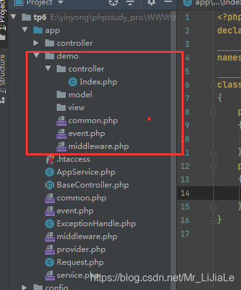Viewport: 241px width, 290px height.
Task: Open the Project panel settings gear
Action: [x=151, y=3]
